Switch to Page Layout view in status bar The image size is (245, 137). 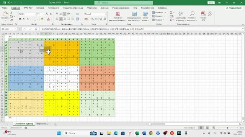207,128
